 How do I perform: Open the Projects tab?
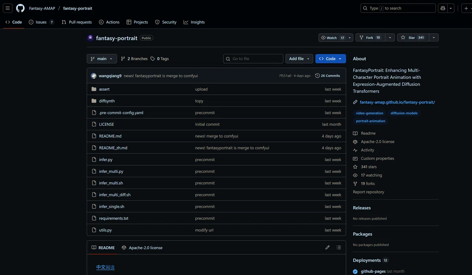(x=137, y=22)
